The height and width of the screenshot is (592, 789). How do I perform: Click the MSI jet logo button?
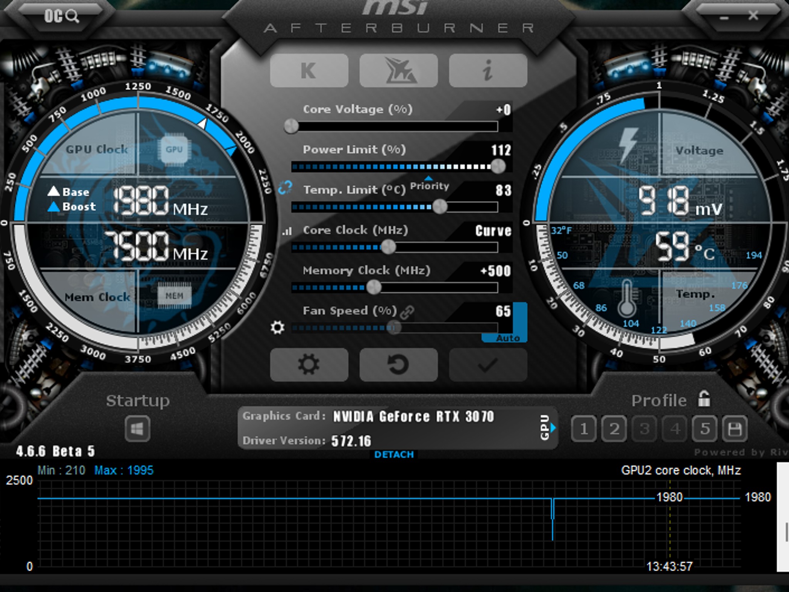(398, 71)
